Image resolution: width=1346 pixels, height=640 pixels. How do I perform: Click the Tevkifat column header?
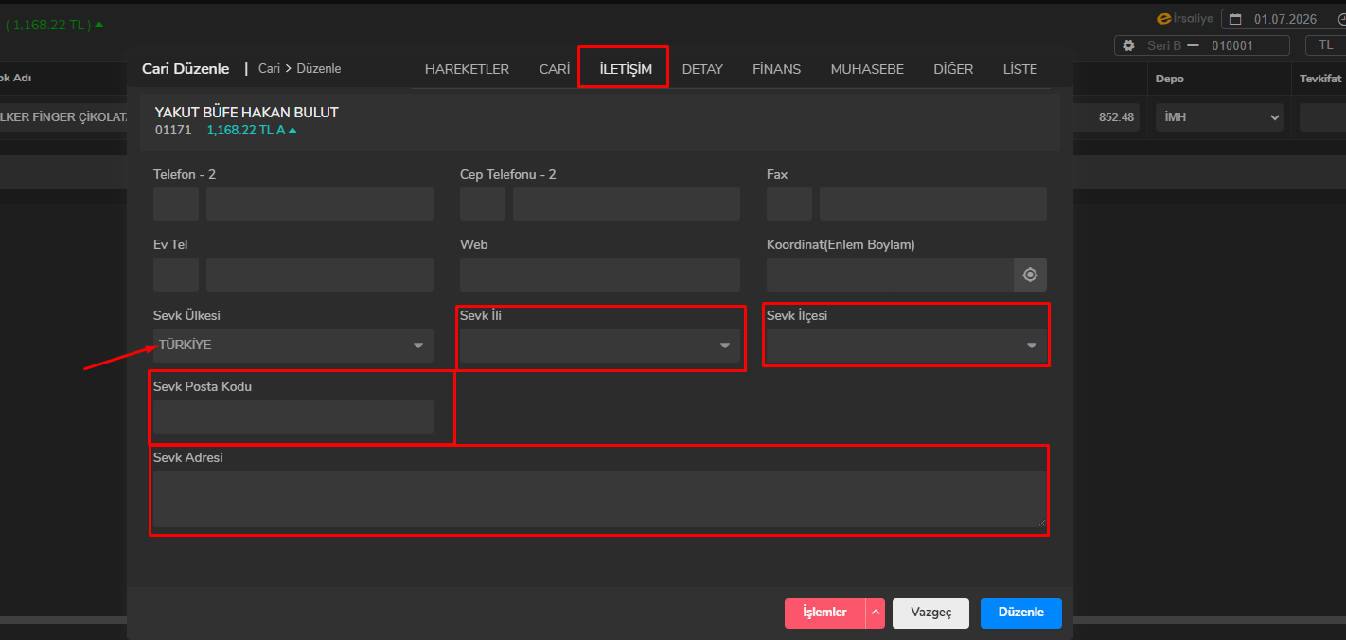1320,79
